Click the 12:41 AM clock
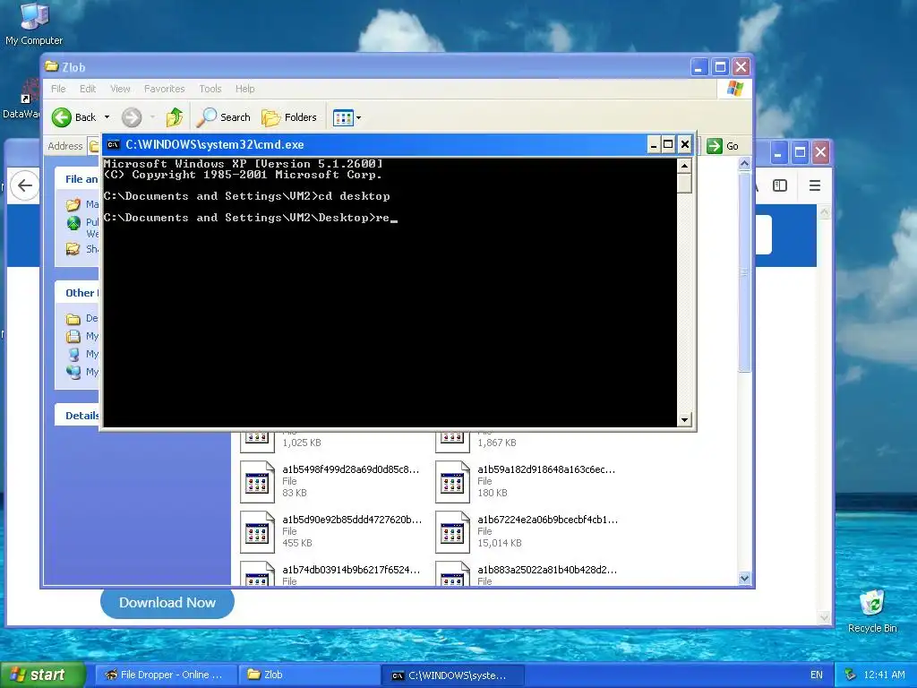Viewport: 917px width, 688px height. 884,675
